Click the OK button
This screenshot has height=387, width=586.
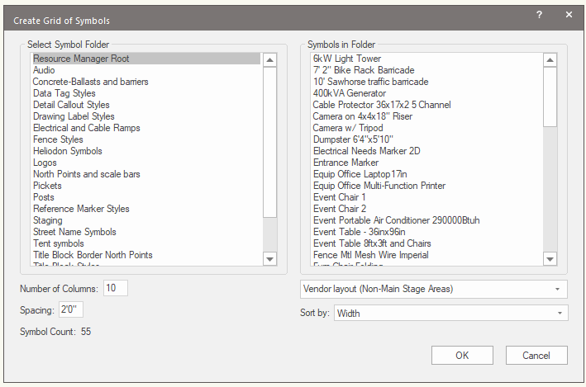point(462,356)
